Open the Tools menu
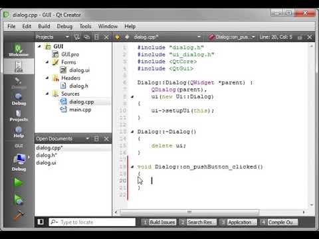The image size is (319, 239). [85, 27]
